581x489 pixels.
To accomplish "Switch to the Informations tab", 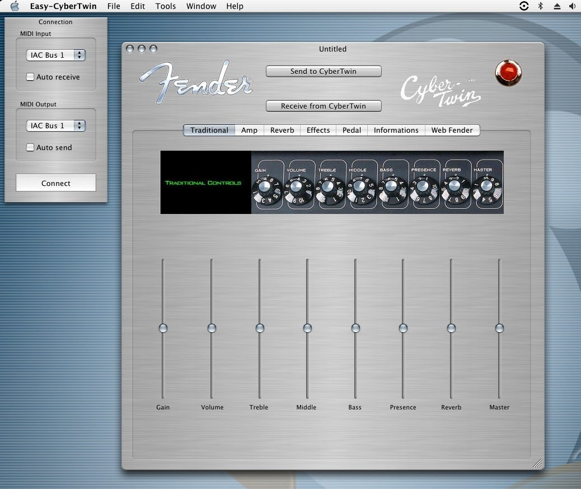I will (396, 130).
